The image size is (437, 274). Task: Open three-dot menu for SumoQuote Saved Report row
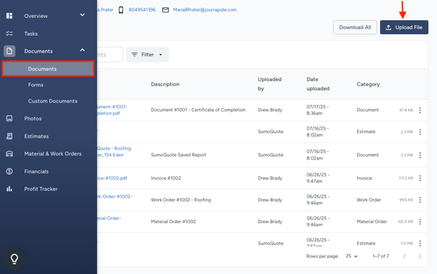(420, 155)
